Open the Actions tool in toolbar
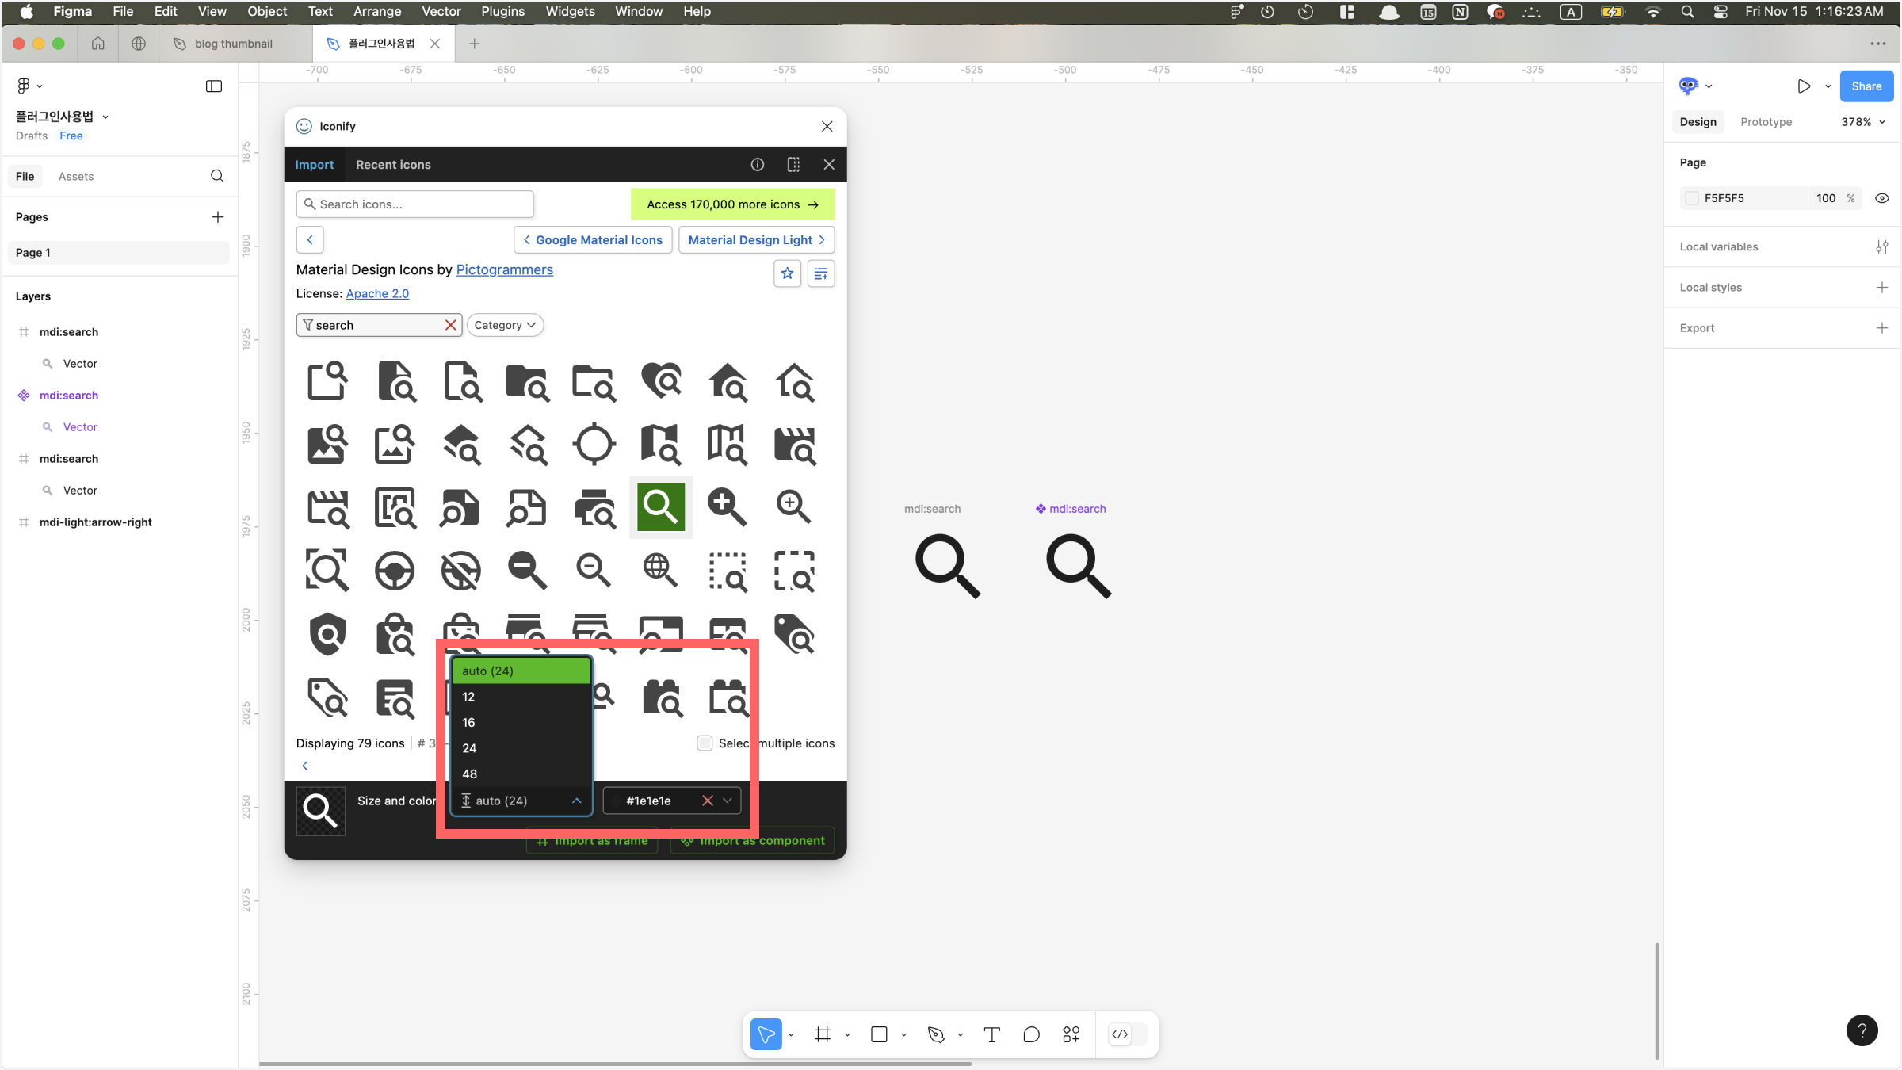 pos(1071,1034)
